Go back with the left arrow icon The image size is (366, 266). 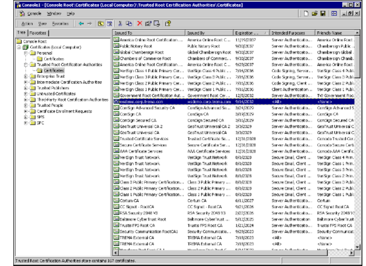[81, 23]
